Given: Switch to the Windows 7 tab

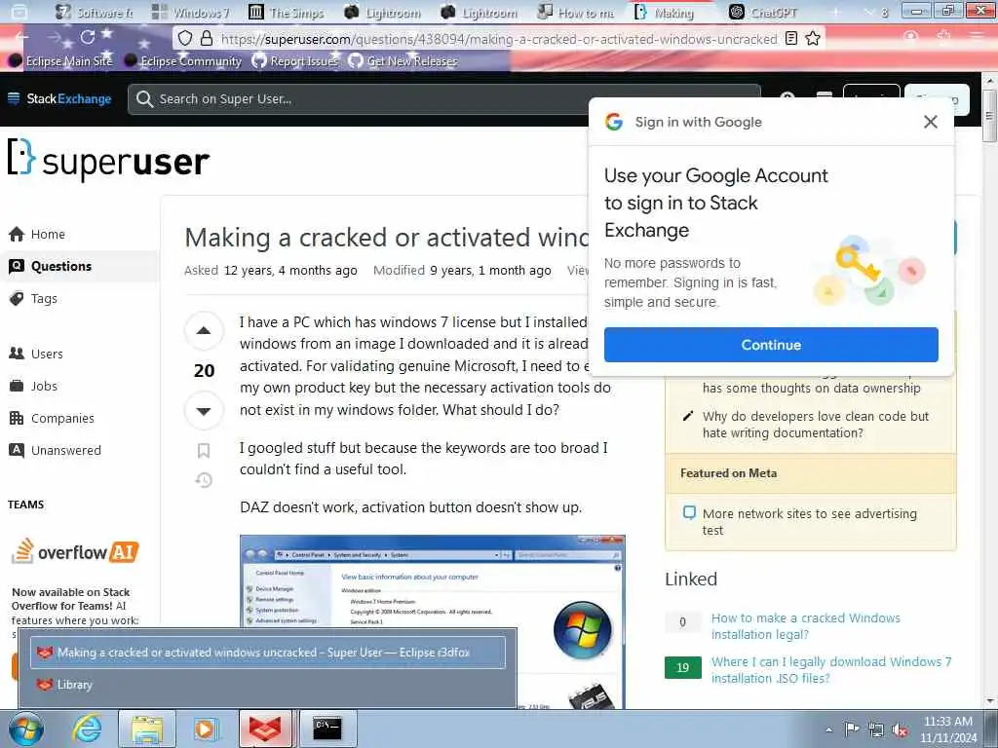Looking at the screenshot, I should pyautogui.click(x=192, y=12).
